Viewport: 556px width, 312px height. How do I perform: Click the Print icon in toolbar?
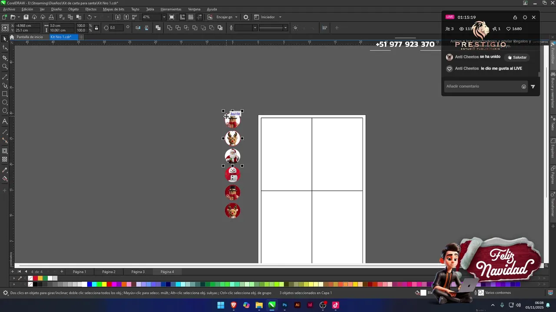pos(51,17)
